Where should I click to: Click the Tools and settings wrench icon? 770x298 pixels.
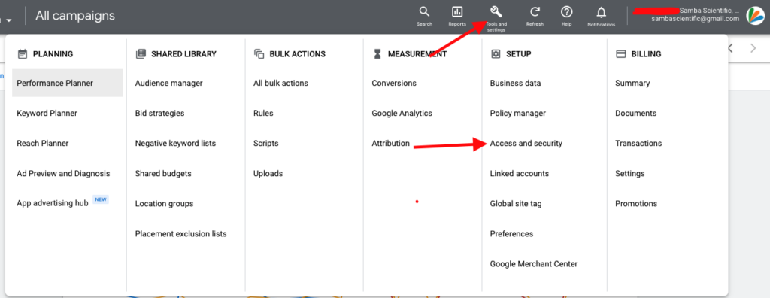coord(496,12)
